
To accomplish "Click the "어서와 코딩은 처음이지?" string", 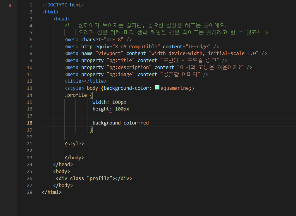I will [x=211, y=67].
